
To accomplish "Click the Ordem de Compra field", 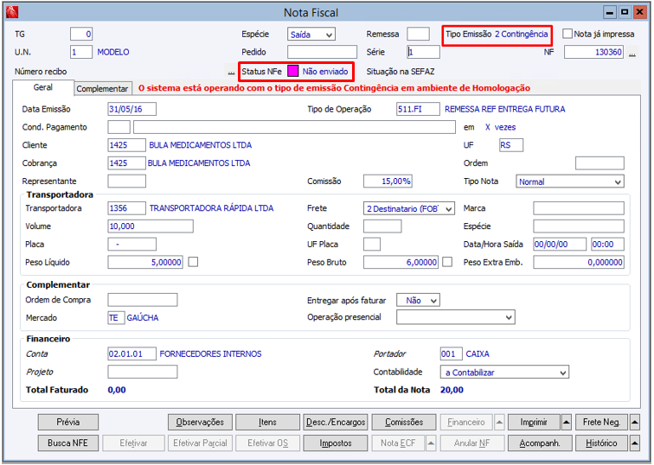I will tap(143, 300).
